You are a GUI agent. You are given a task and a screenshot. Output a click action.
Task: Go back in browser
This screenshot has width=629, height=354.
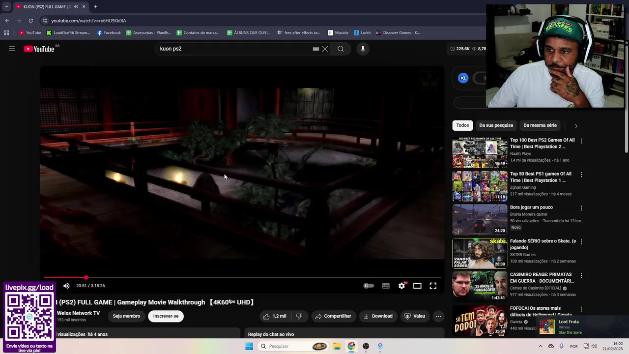[x=7, y=21]
